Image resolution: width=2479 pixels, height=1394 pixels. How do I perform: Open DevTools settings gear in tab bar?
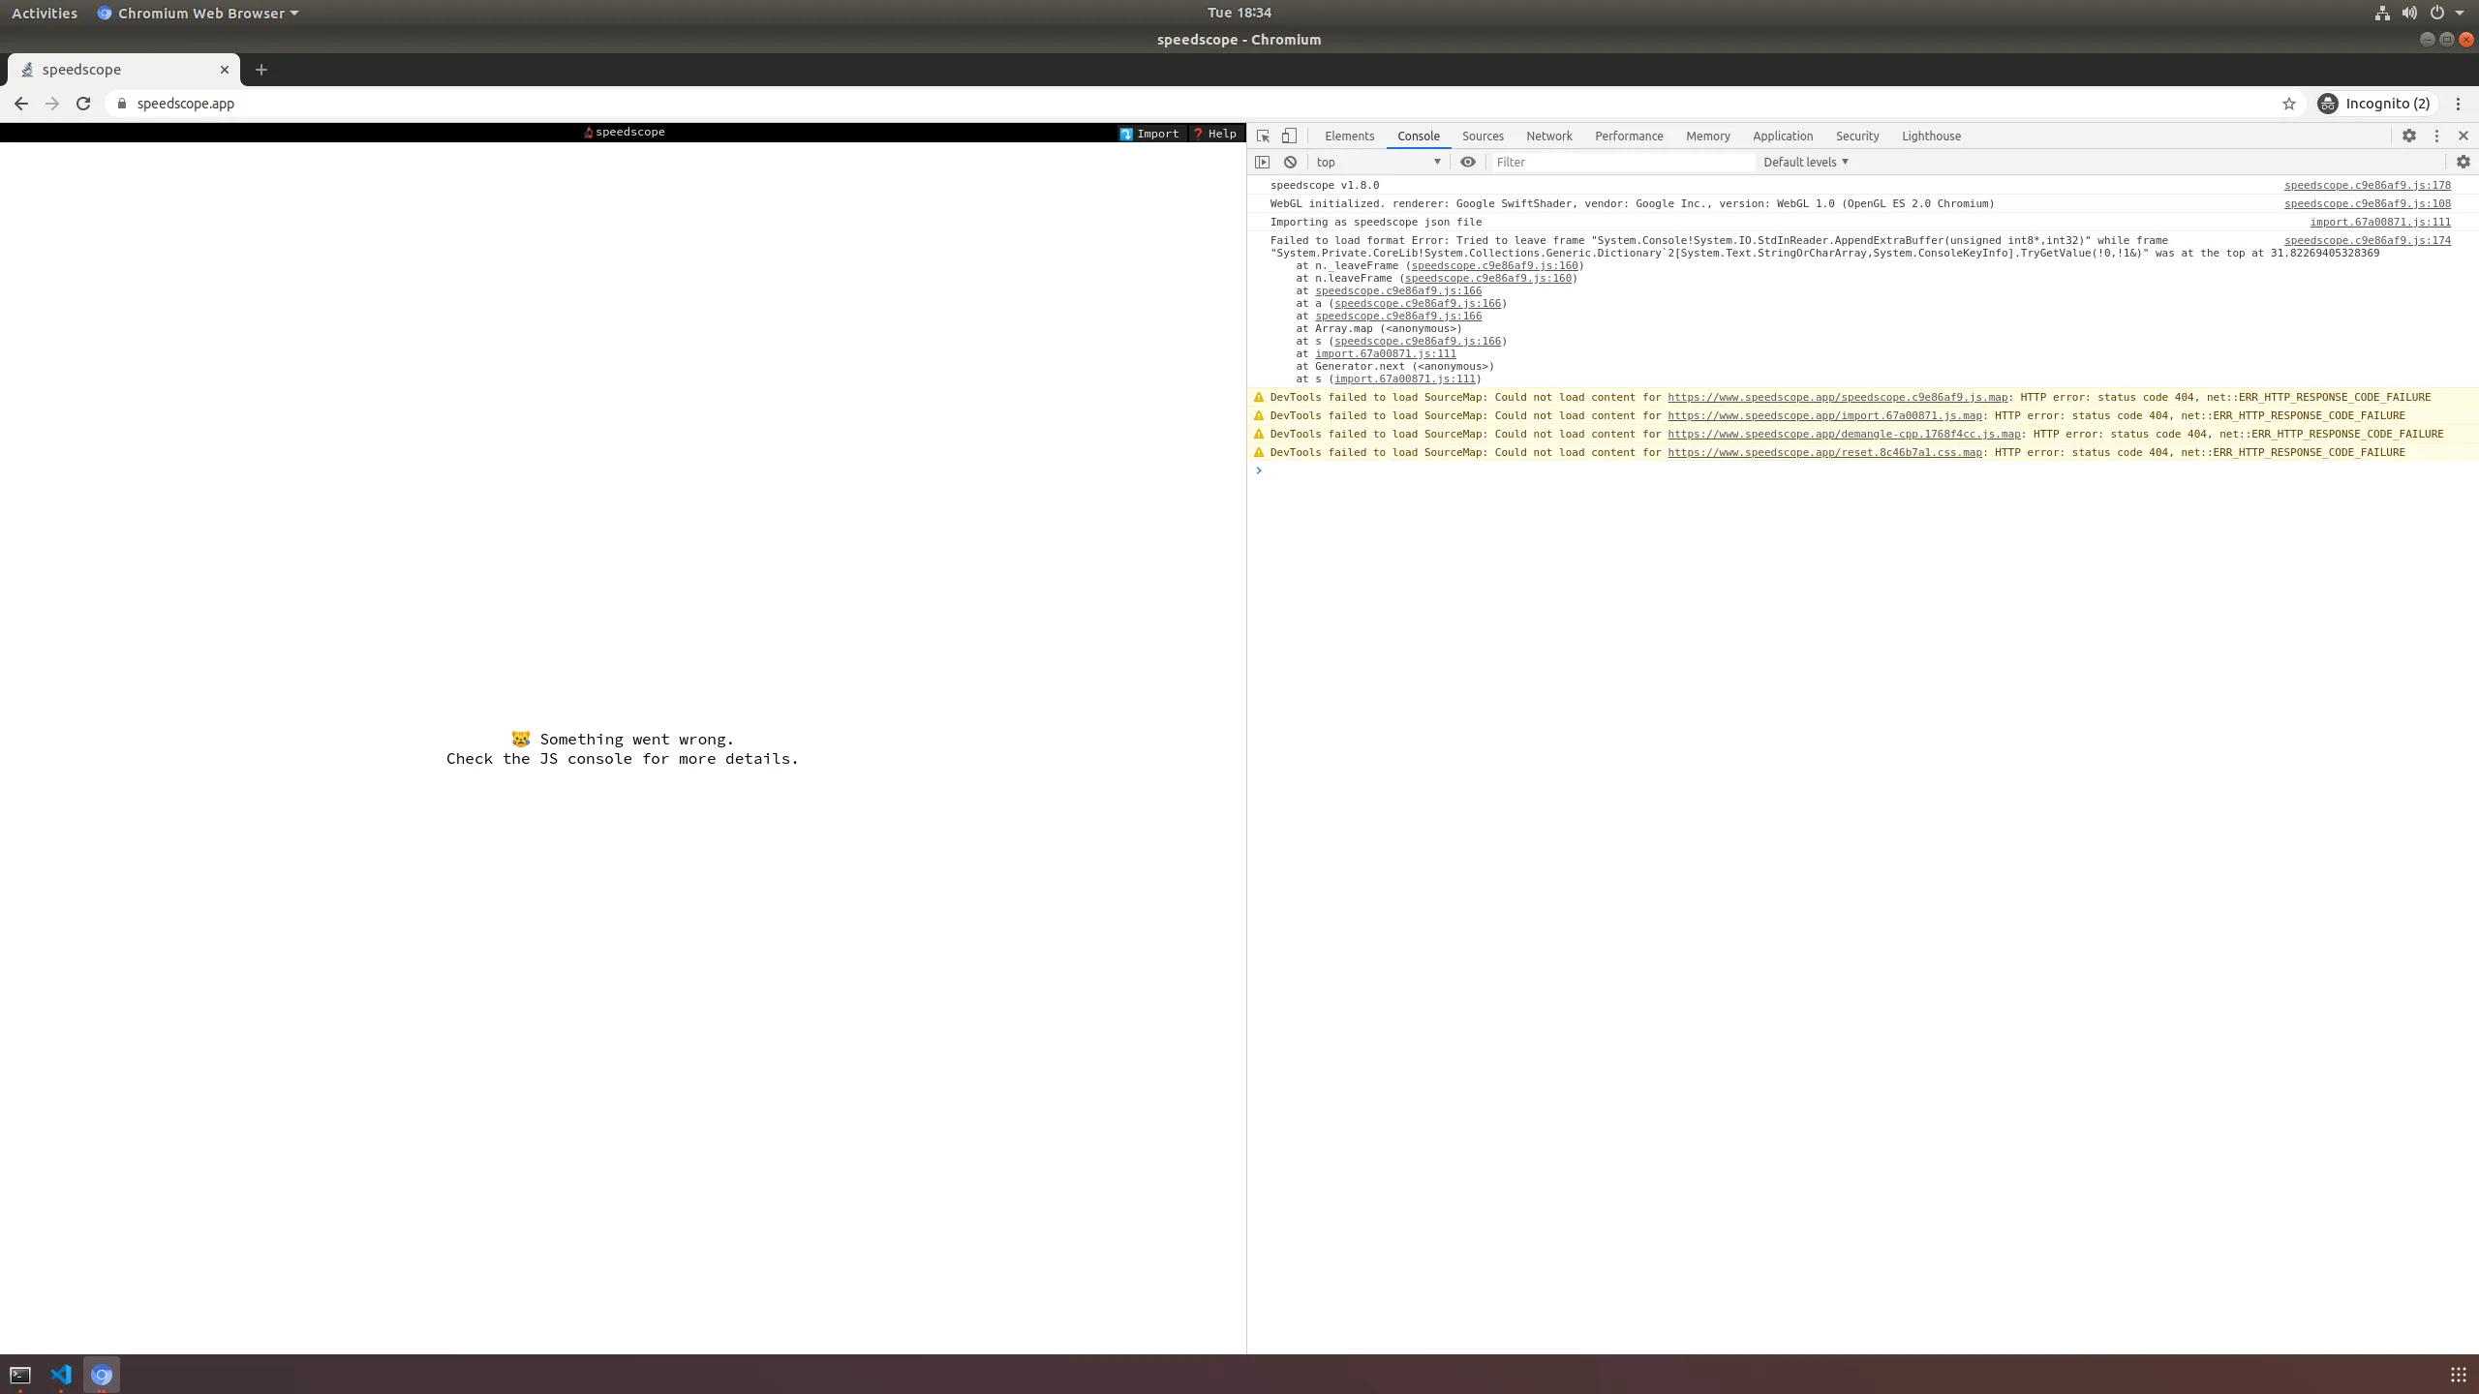2408,136
